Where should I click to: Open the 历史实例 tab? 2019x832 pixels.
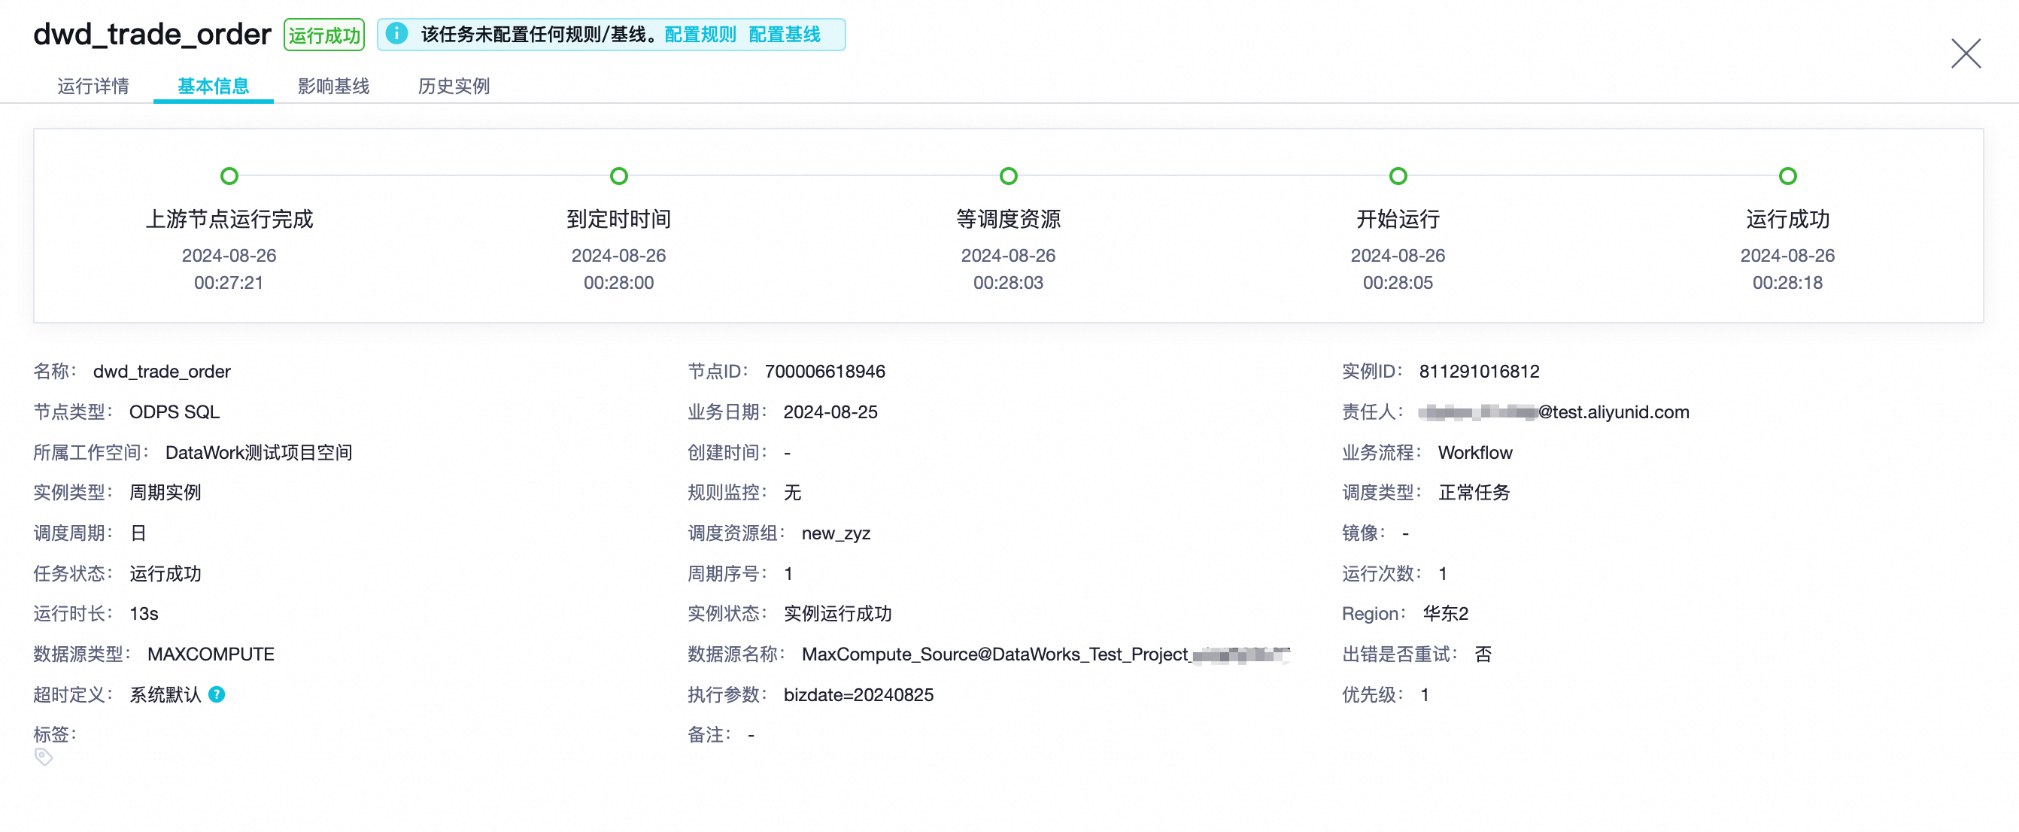454,86
